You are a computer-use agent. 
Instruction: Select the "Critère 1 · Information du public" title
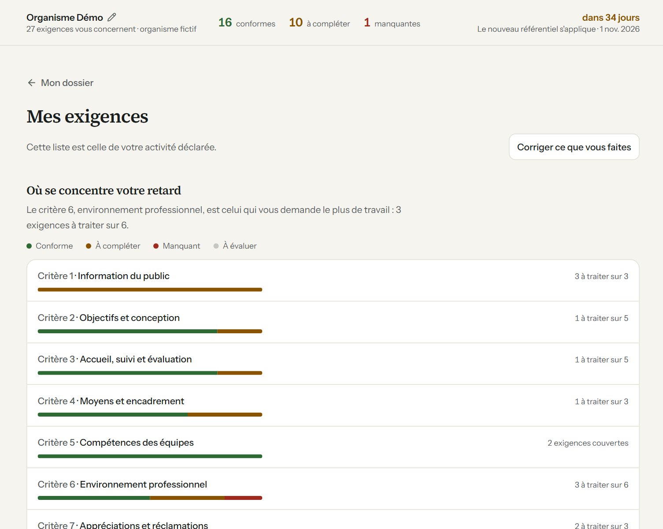pyautogui.click(x=104, y=276)
